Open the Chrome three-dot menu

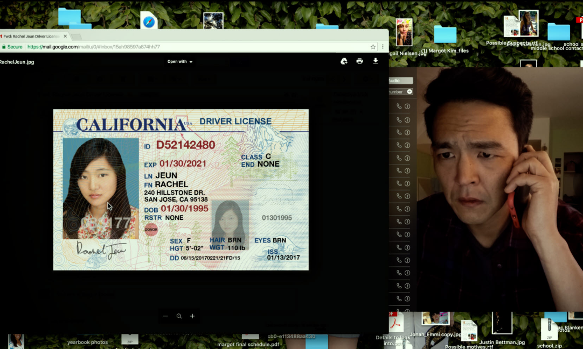383,47
